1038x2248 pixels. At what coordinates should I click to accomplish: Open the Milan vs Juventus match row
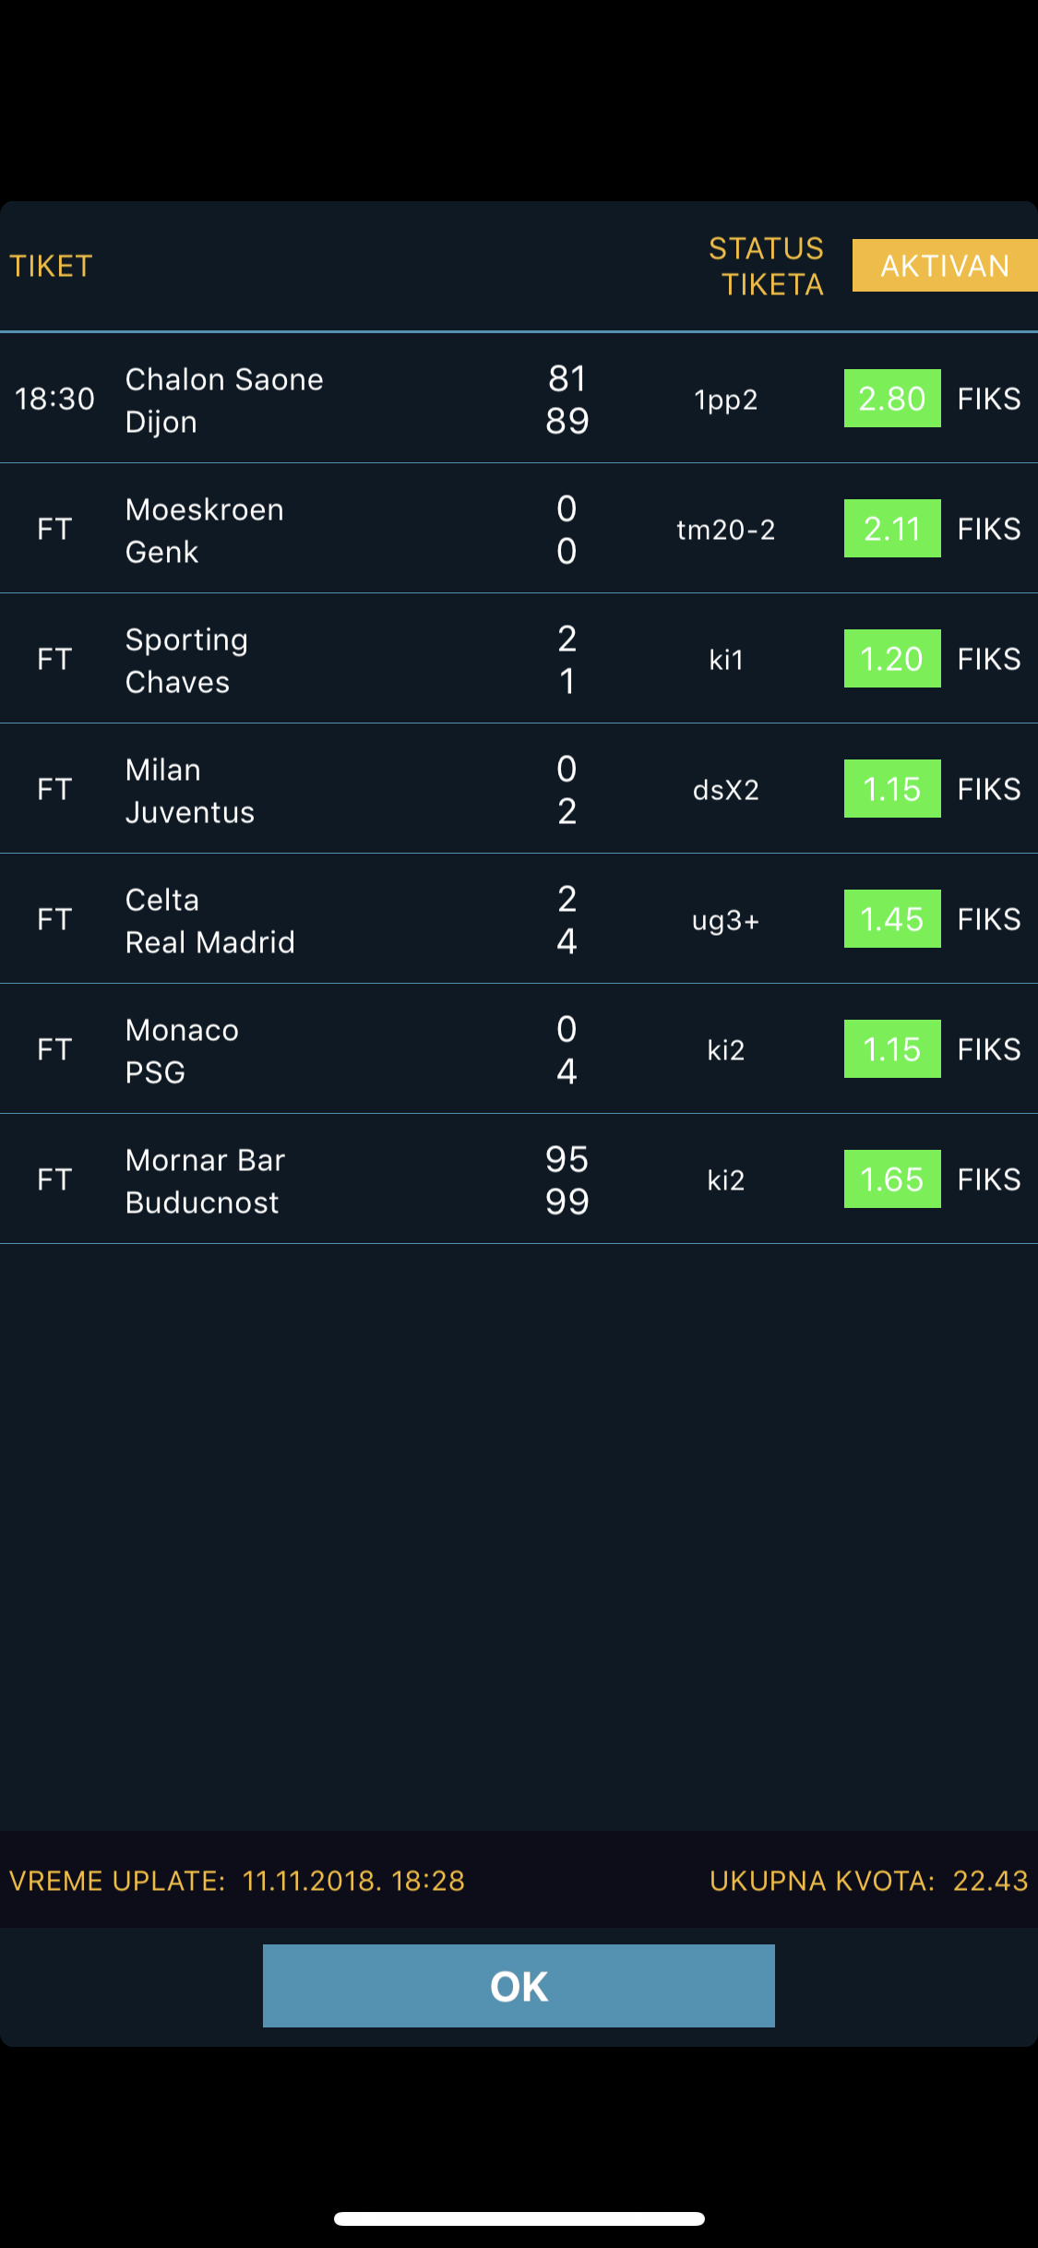519,789
